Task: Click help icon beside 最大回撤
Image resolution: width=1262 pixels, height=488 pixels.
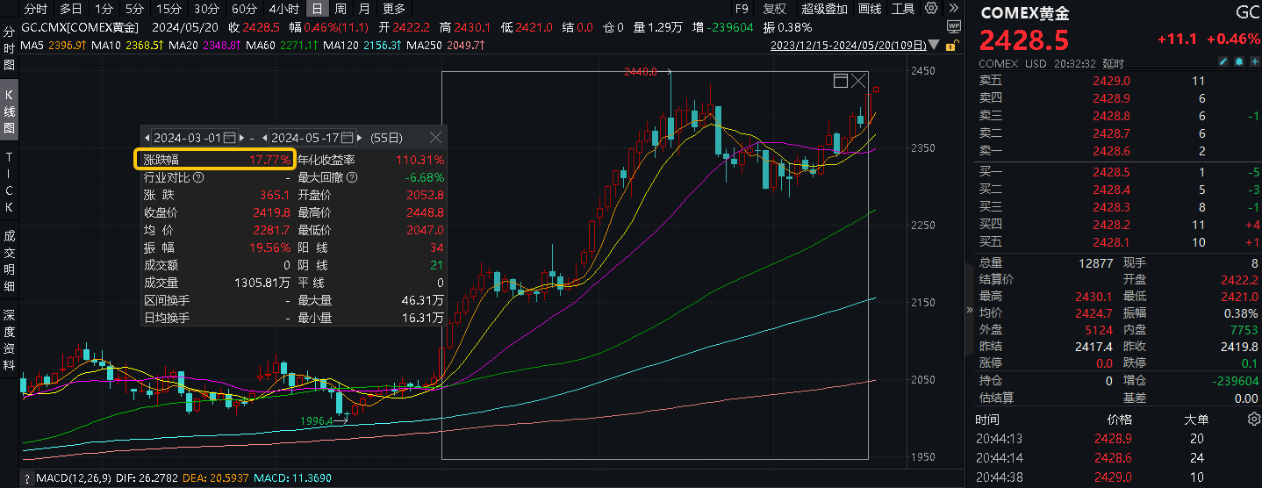Action: pyautogui.click(x=352, y=177)
